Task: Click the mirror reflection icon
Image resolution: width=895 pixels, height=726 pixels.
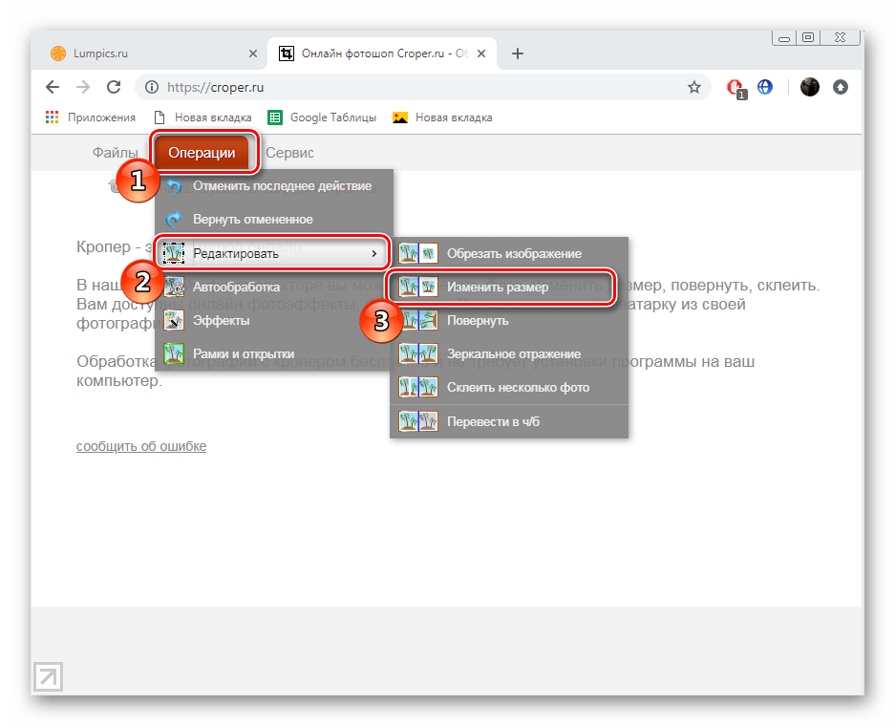Action: click(x=418, y=353)
